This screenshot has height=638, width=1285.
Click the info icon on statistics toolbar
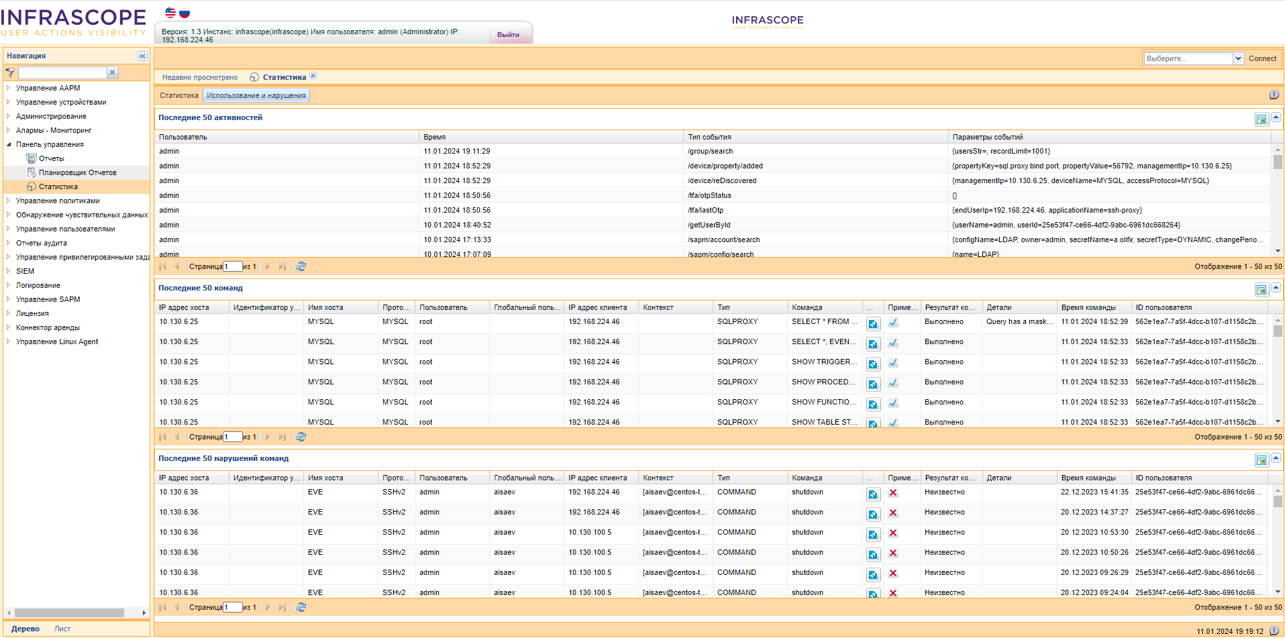pos(1274,95)
